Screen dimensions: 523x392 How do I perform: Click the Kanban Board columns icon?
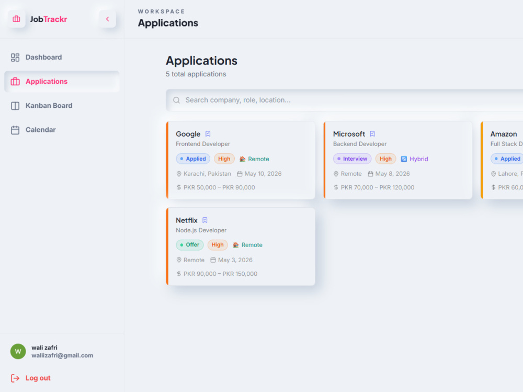pyautogui.click(x=15, y=106)
